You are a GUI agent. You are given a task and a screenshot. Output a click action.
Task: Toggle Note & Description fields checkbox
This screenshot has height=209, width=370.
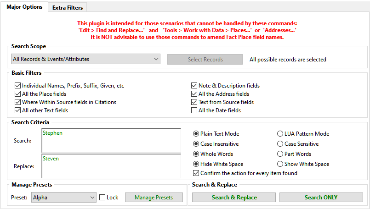(194, 86)
